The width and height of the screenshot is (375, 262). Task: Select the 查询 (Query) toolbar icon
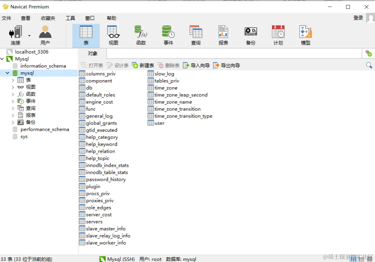coord(196,35)
